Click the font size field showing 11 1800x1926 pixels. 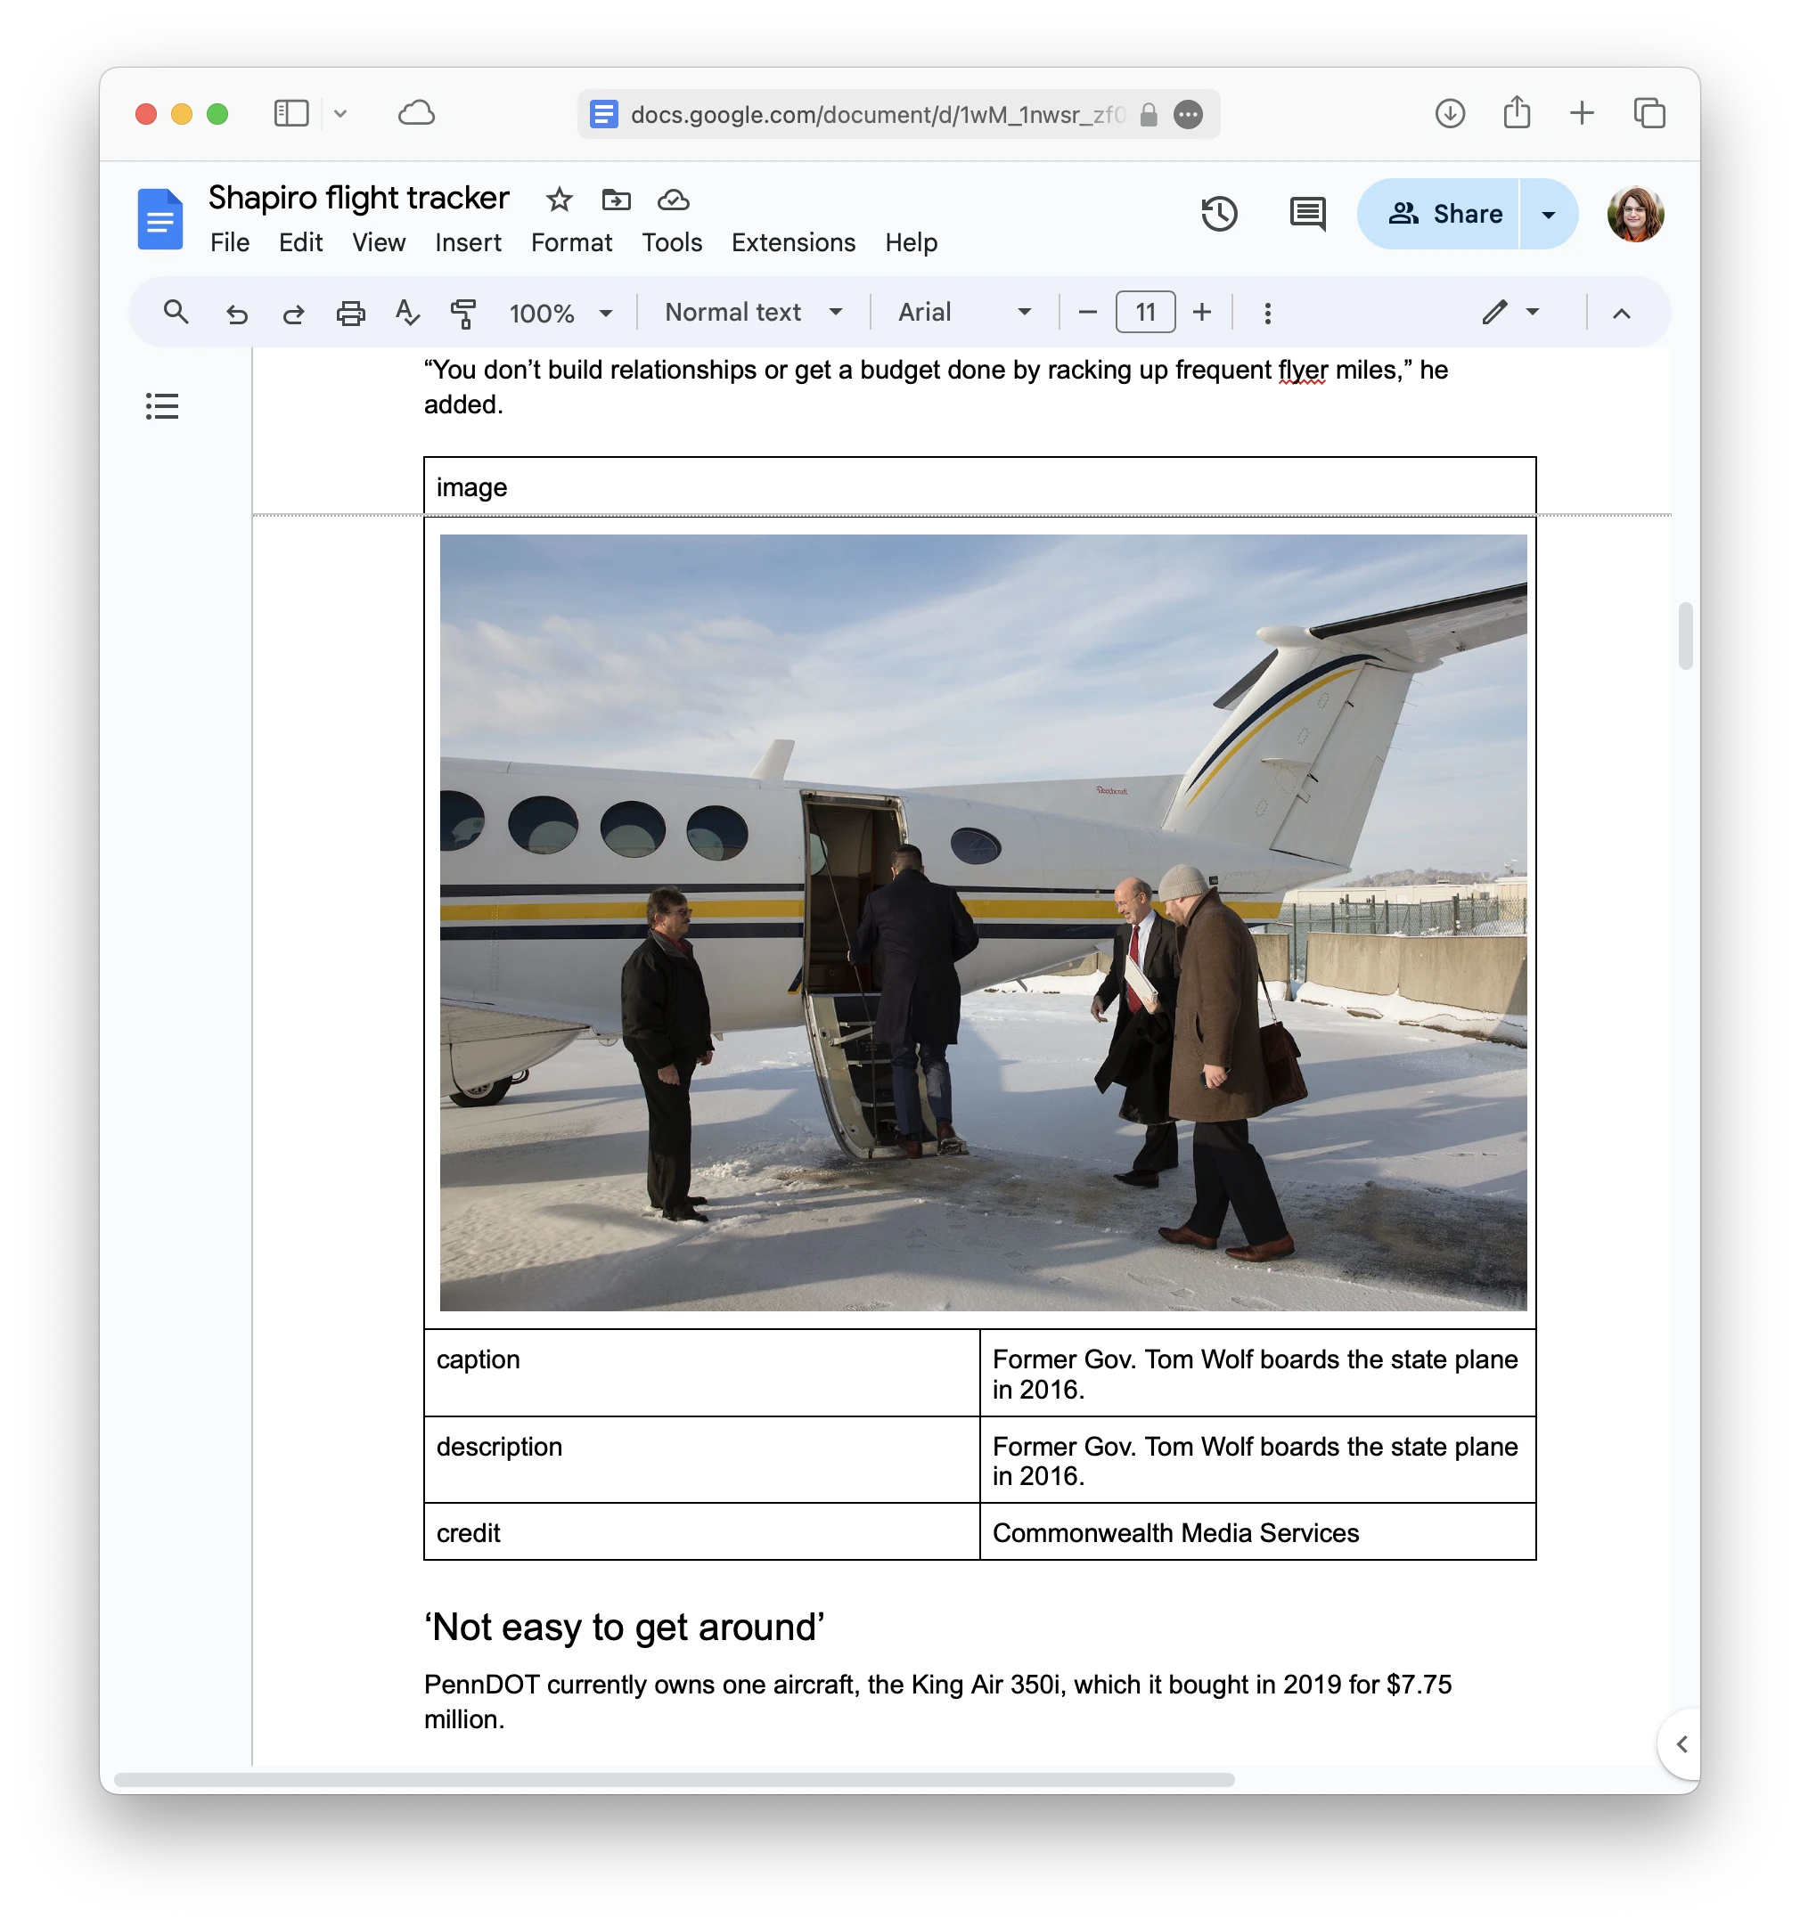1145,312
